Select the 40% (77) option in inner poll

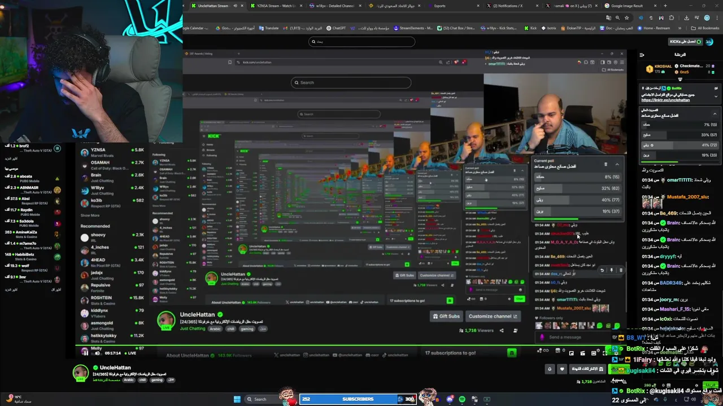click(577, 200)
